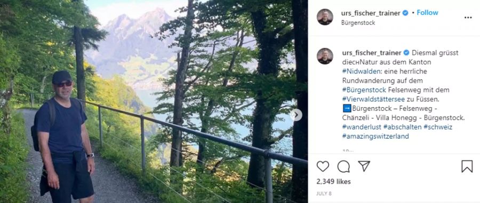
Task: Open the #Vierwaldstättersee hashtag
Action: 373,99
